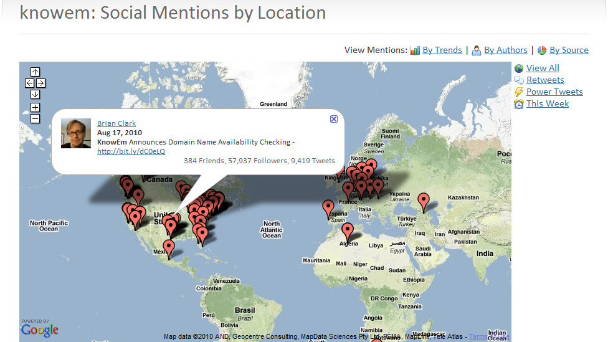Open the By Trends view link

[x=442, y=50]
